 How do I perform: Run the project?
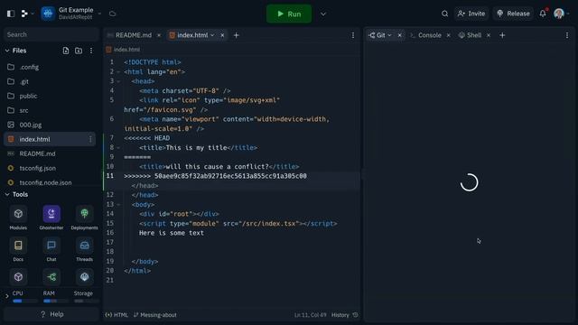click(x=289, y=14)
